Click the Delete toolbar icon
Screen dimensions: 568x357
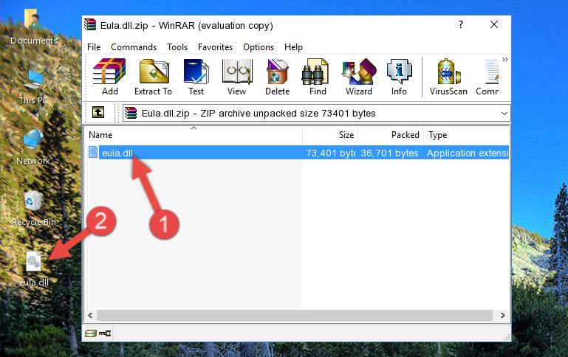click(278, 77)
